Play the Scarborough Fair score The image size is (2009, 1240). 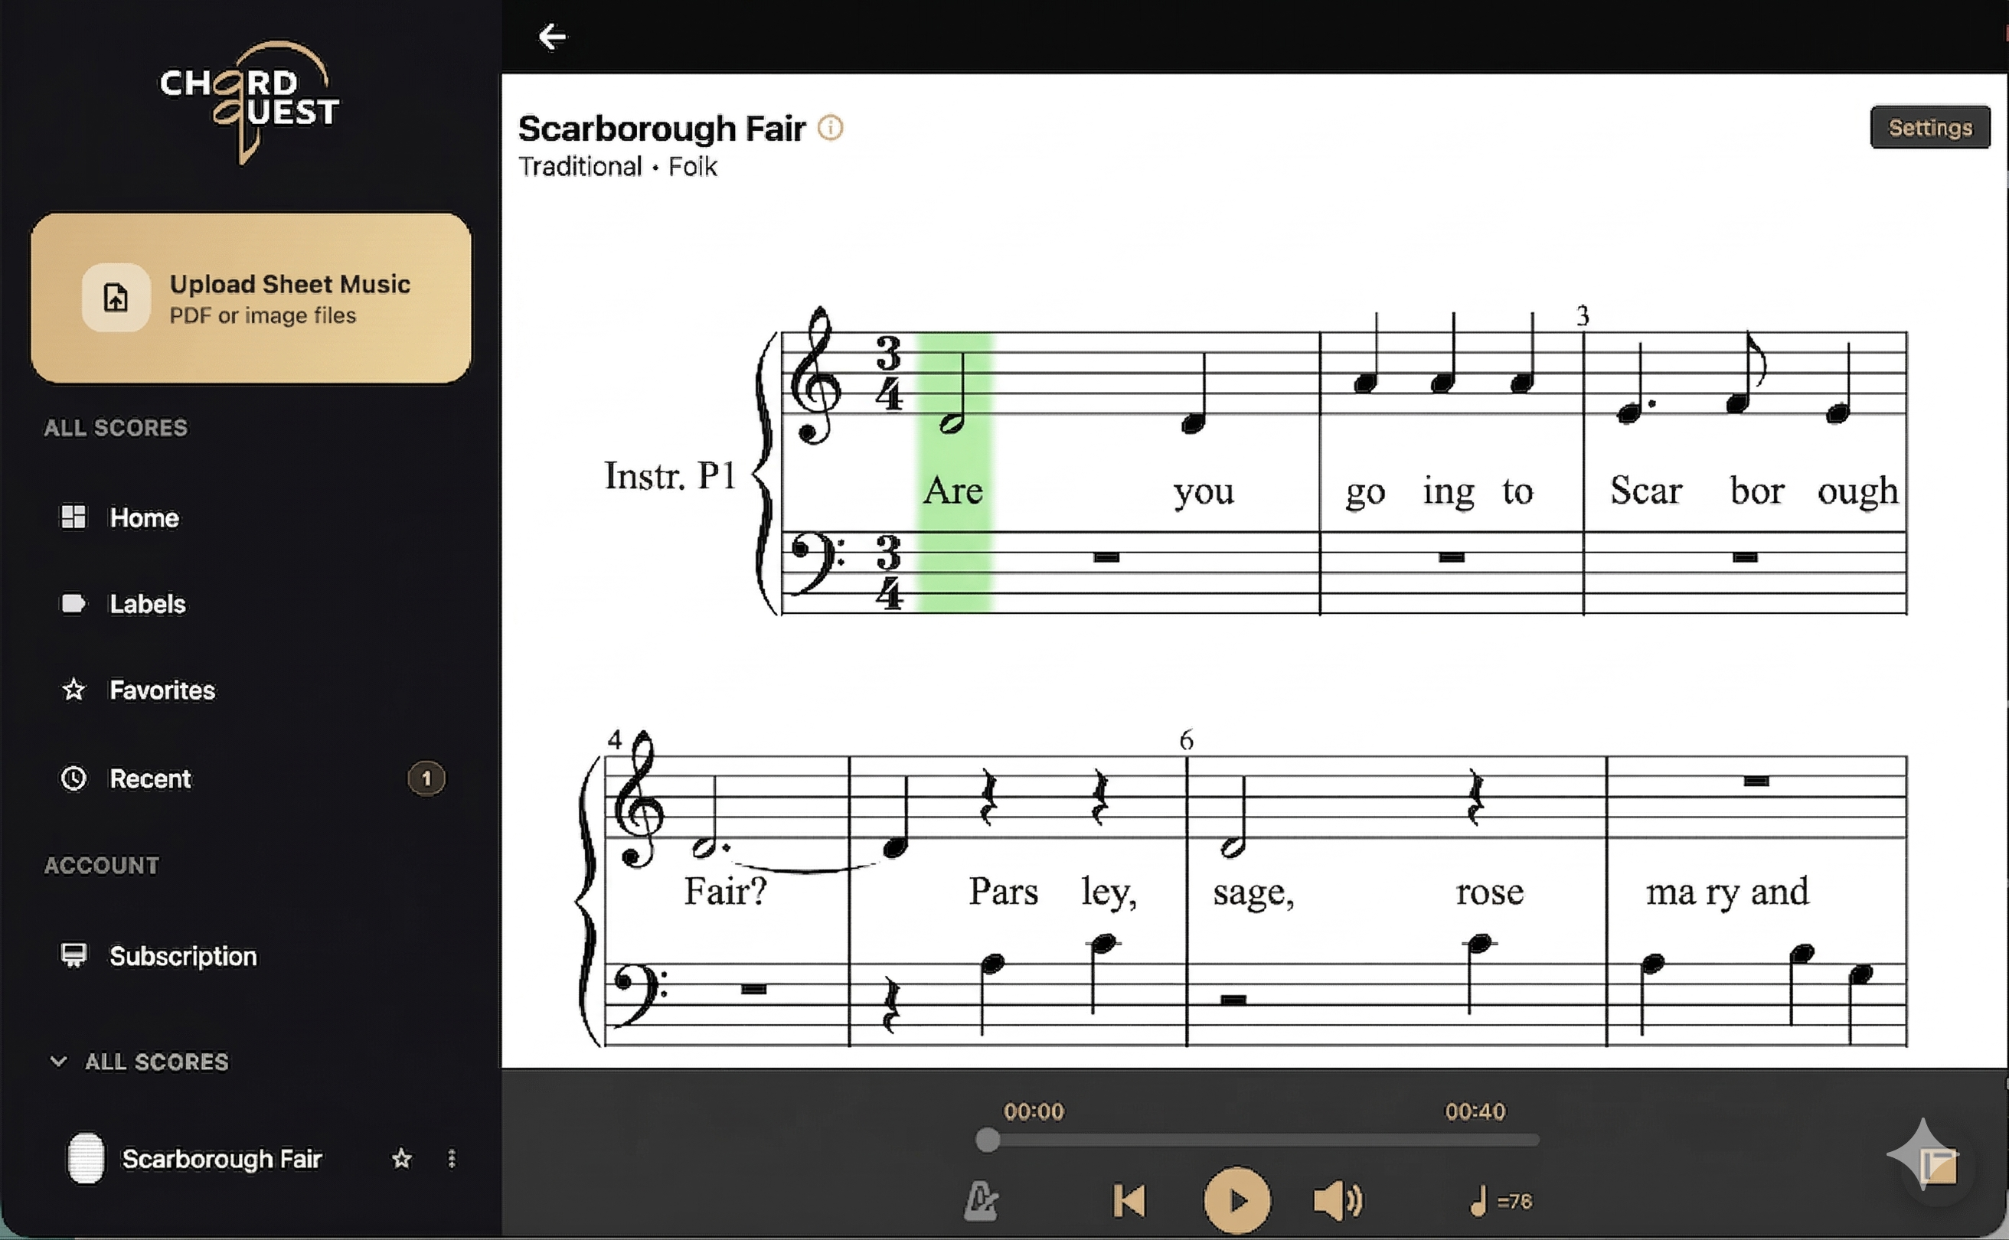[1237, 1200]
